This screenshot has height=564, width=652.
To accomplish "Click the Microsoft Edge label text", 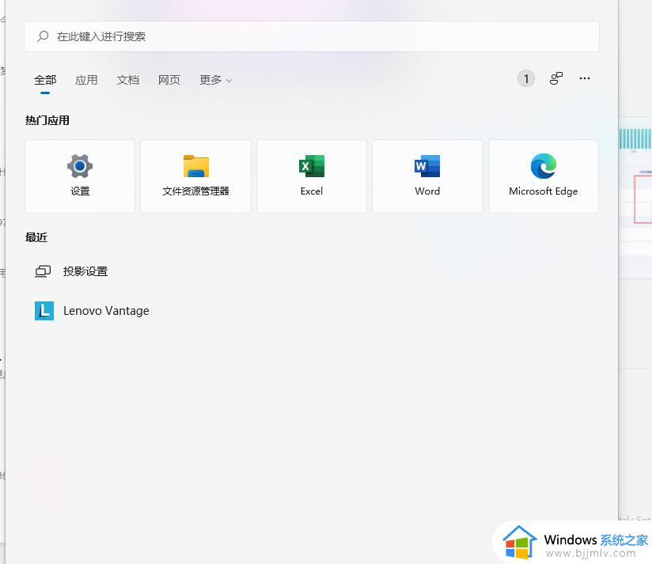I will point(543,191).
